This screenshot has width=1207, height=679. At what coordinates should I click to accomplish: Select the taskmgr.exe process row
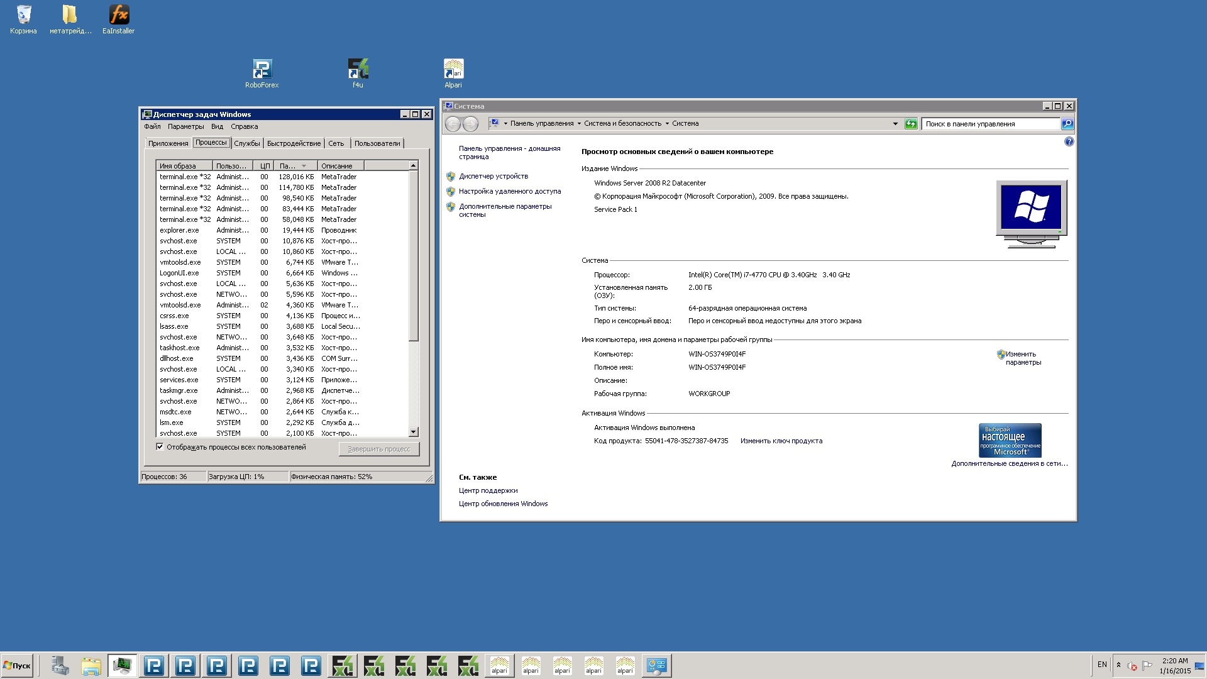coord(282,390)
